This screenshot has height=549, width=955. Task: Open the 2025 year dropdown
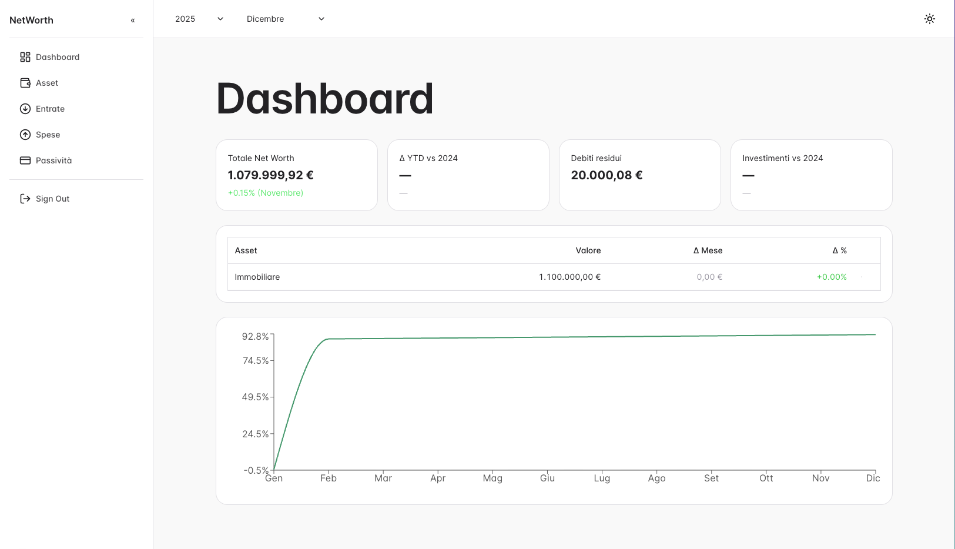199,19
